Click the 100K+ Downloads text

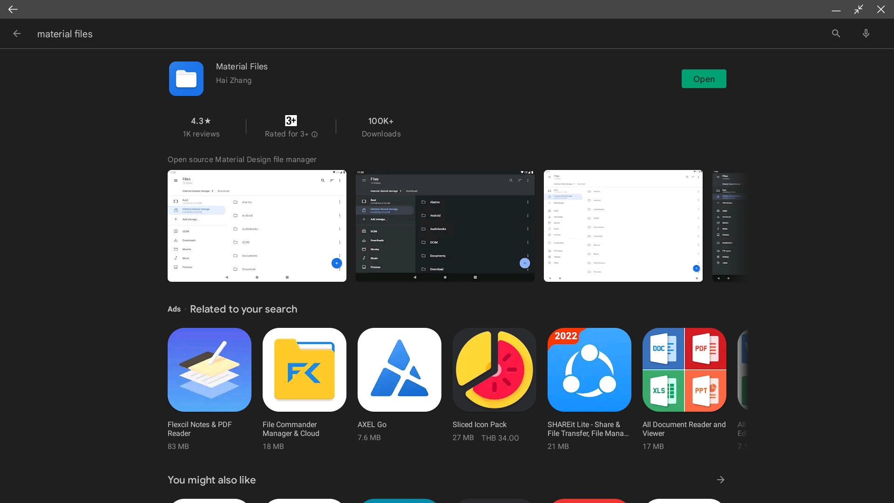point(381,127)
